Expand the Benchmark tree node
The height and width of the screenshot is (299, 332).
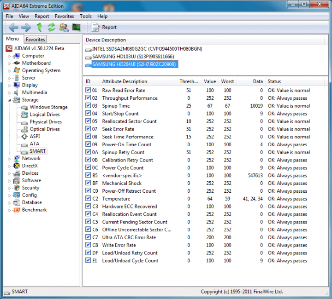(10, 210)
